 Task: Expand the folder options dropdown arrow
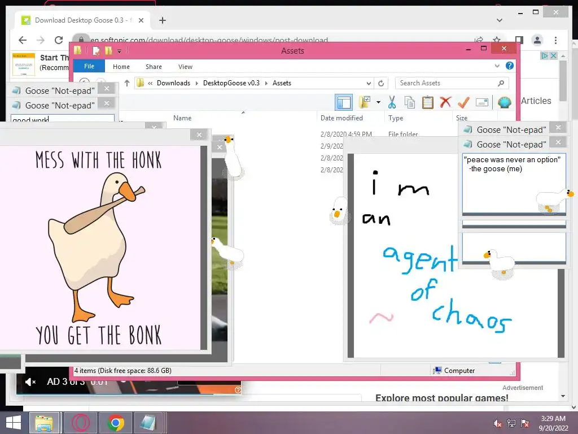tap(378, 102)
